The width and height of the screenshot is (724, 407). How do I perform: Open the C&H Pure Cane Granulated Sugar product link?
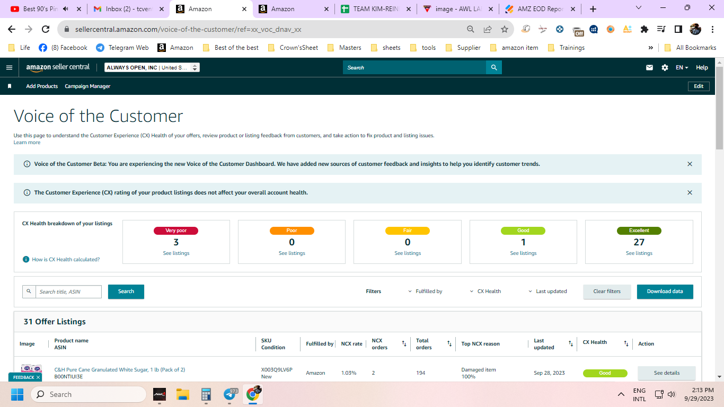[120, 370]
